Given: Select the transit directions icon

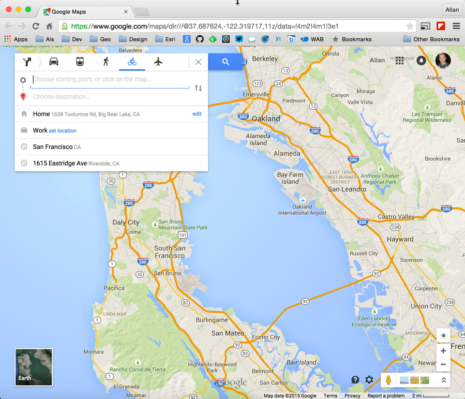Looking at the screenshot, I should [x=80, y=61].
